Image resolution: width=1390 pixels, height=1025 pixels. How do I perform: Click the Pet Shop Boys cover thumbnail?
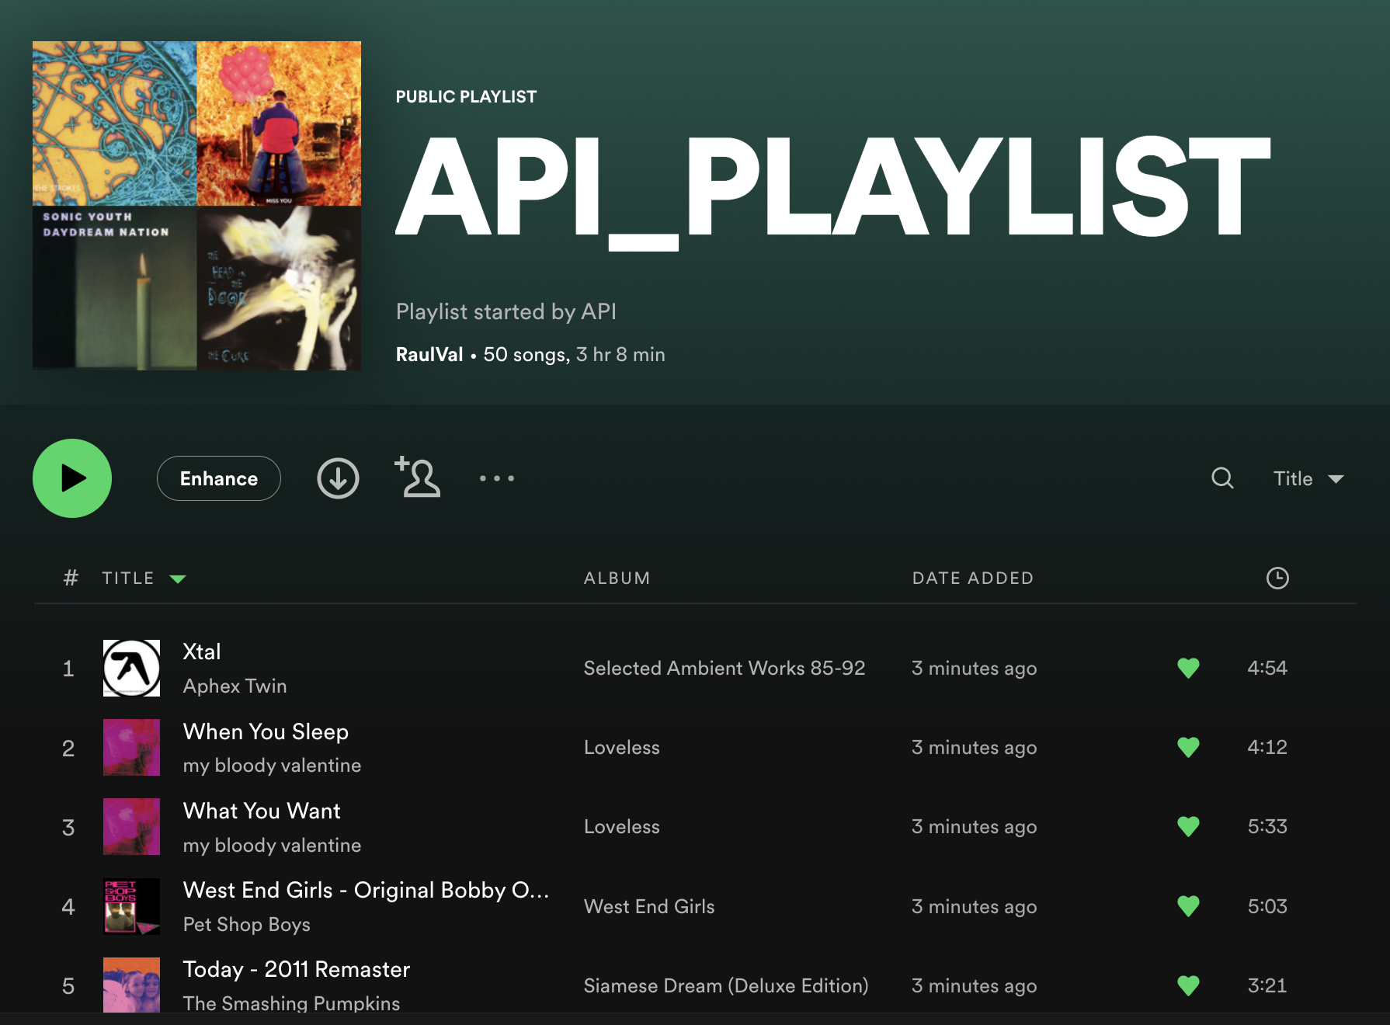[x=131, y=906]
